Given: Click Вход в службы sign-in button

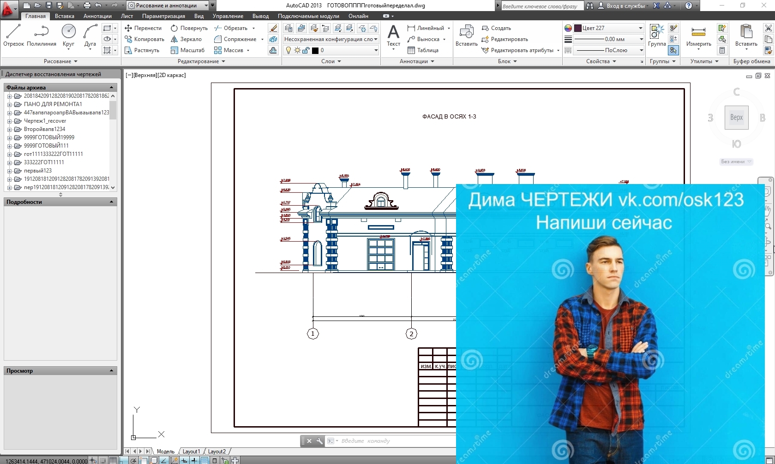Looking at the screenshot, I should pos(622,6).
